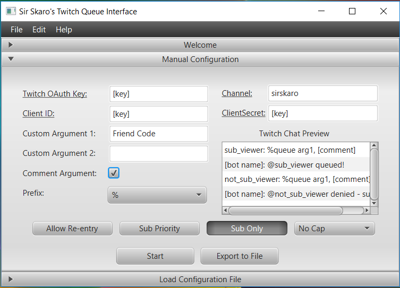Click Export to File button
Viewport: 400px width, 288px height.
(x=239, y=256)
